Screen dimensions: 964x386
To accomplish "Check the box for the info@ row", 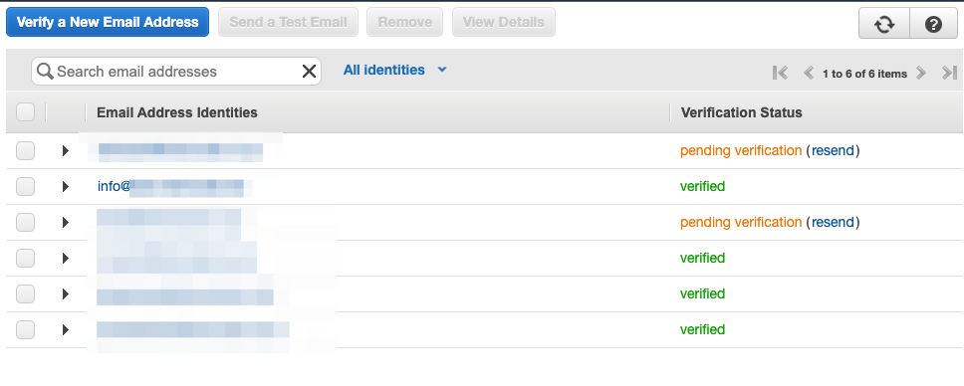I will (25, 186).
